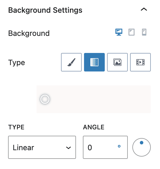Choose the image background type

tap(117, 62)
